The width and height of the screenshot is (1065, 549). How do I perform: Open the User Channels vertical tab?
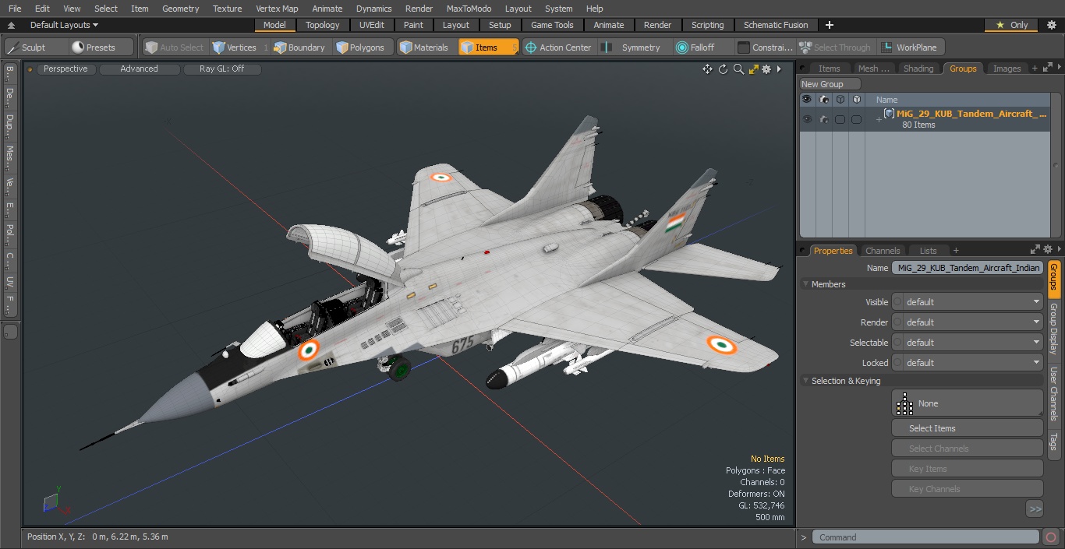1053,393
